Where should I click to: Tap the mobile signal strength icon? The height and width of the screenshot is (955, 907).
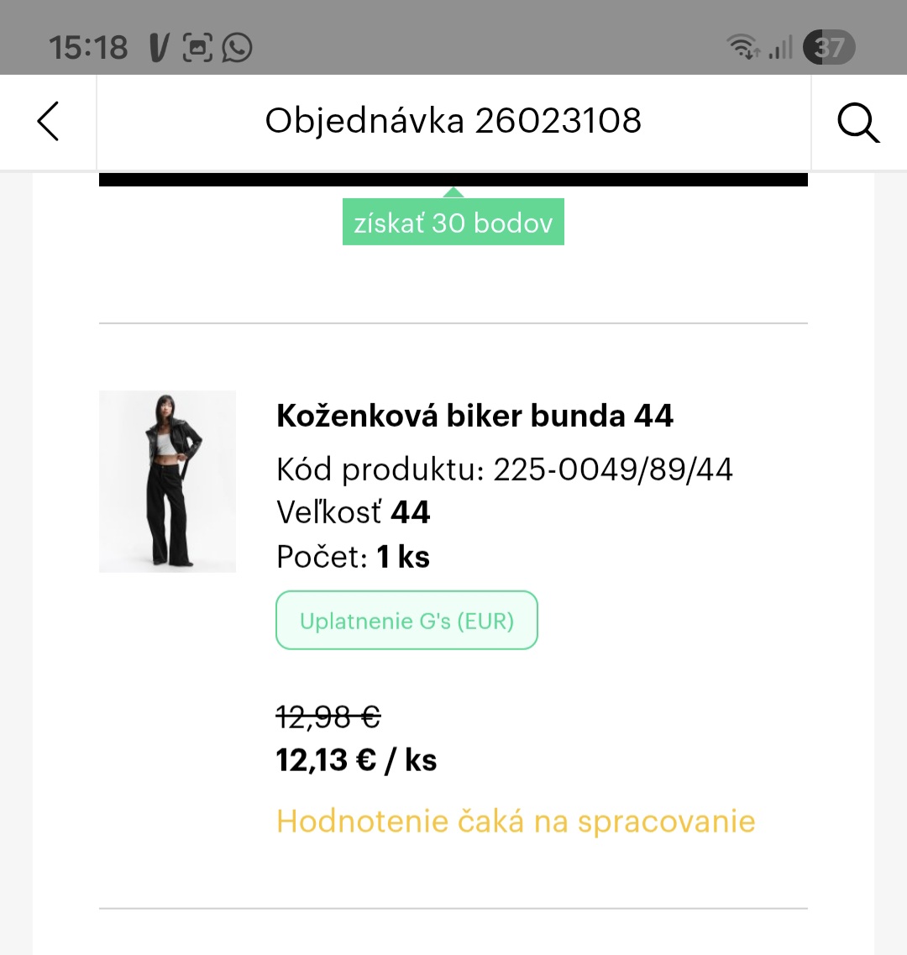coord(781,47)
